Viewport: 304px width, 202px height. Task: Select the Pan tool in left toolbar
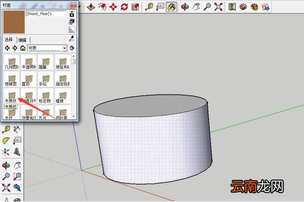tap(17, 165)
